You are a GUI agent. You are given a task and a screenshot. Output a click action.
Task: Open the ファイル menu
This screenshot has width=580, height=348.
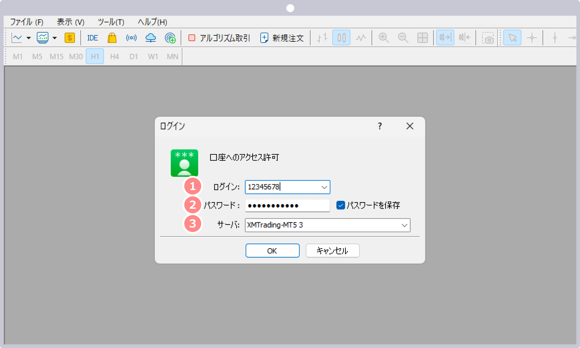coord(26,22)
